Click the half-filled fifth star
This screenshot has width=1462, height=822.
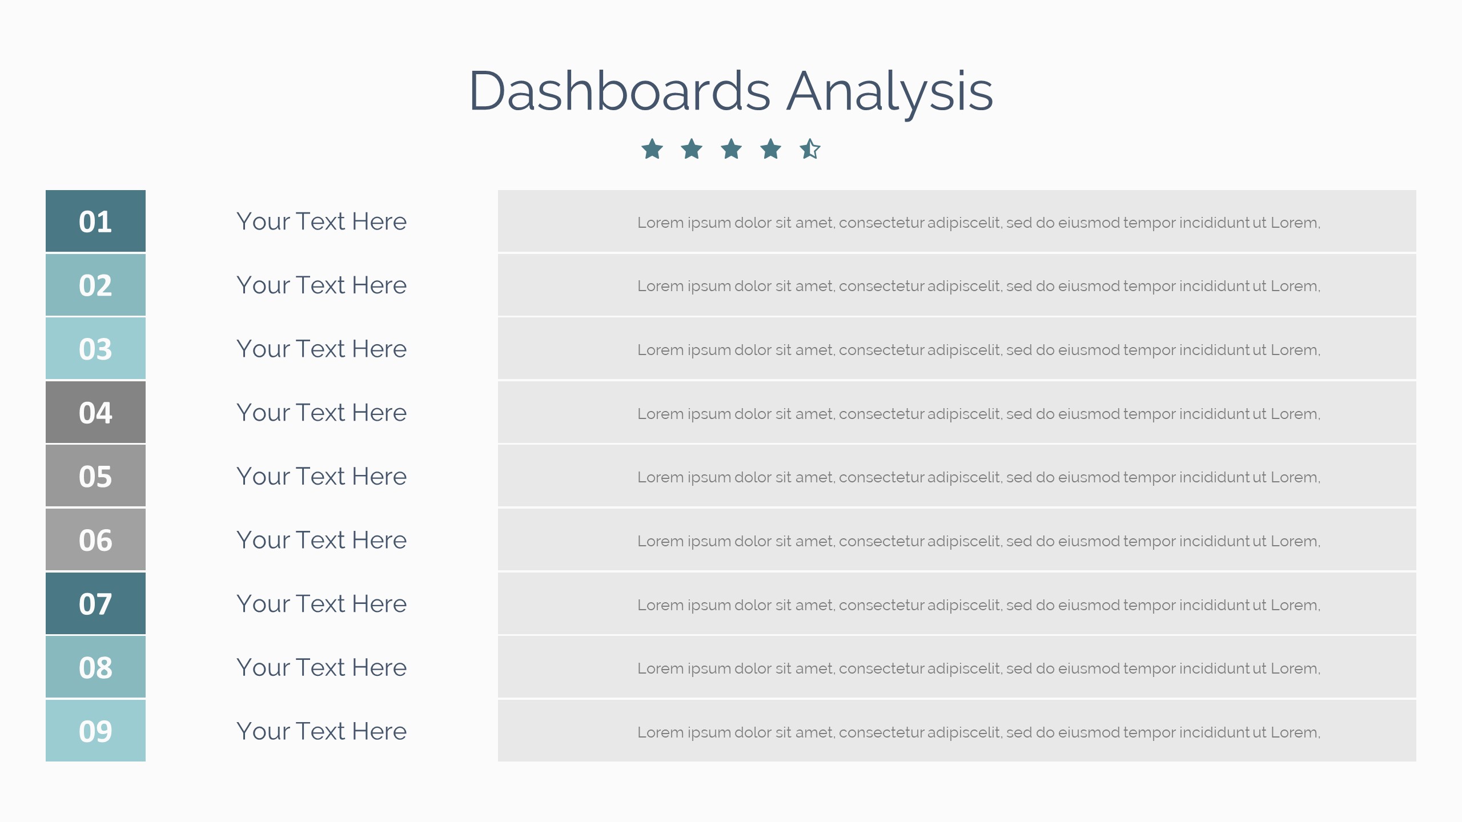pos(810,150)
